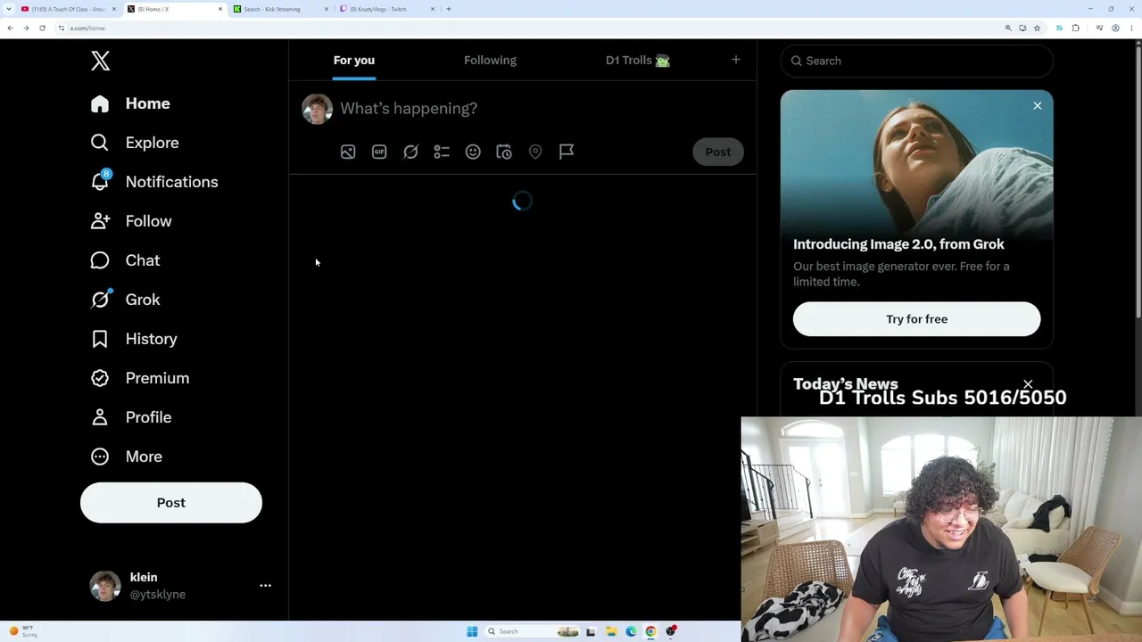Add media image to the post
Screen dimensions: 1142x642
[348, 152]
